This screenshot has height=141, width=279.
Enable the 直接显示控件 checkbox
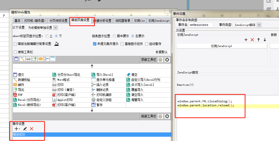(x=122, y=44)
